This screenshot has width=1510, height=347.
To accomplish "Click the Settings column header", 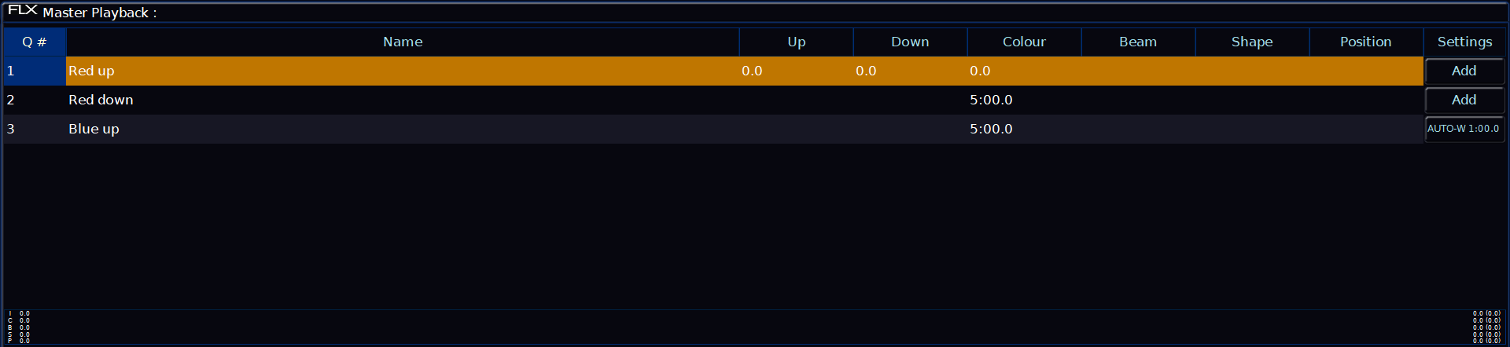I will click(x=1464, y=42).
